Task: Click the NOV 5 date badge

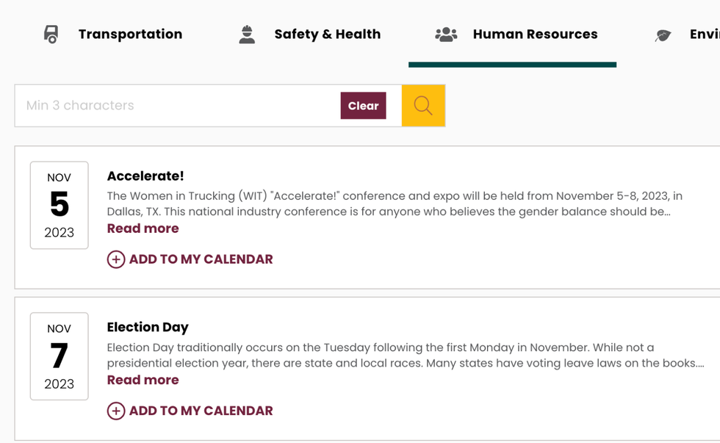Action: point(59,205)
